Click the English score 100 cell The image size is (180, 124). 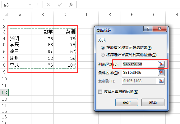tap(65, 65)
